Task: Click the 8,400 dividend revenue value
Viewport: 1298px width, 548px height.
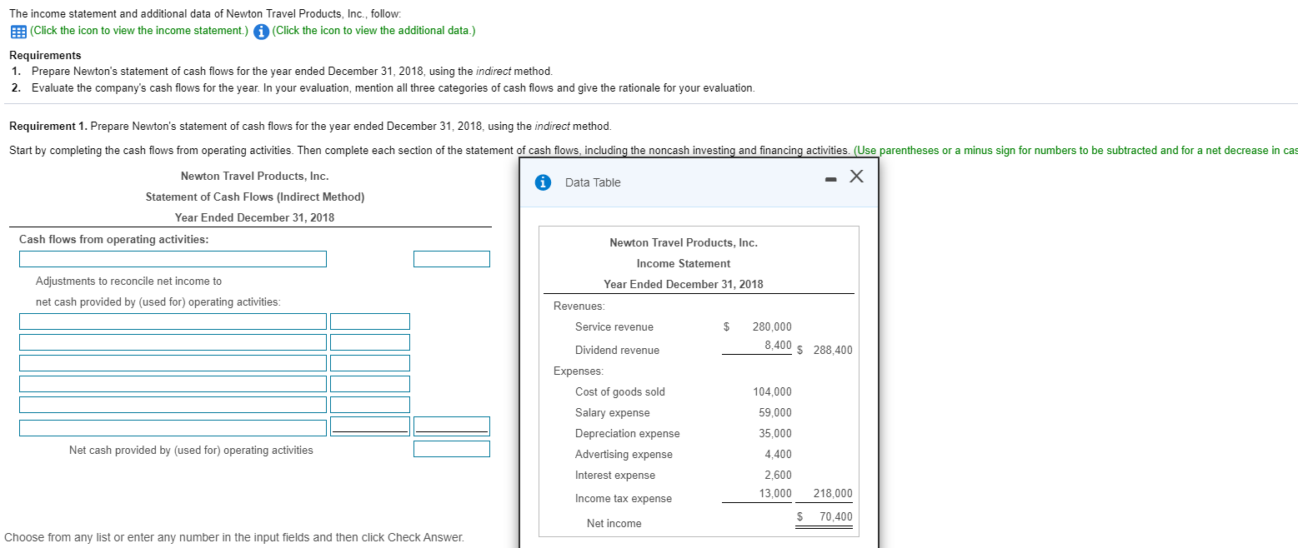Action: (x=778, y=345)
